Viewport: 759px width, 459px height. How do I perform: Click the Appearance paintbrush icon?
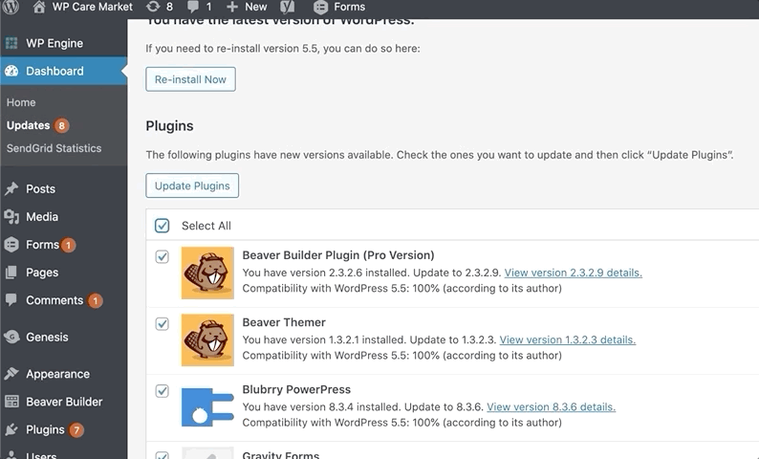click(11, 374)
